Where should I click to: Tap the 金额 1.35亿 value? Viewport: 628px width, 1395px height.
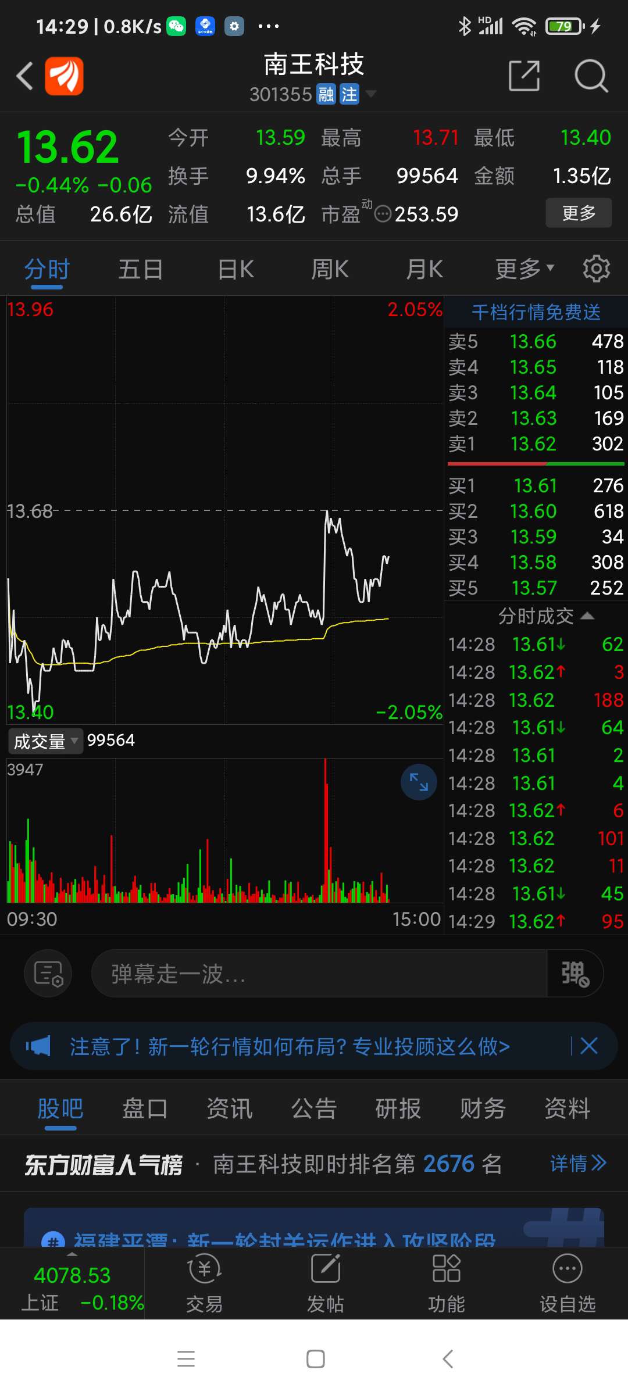point(581,176)
